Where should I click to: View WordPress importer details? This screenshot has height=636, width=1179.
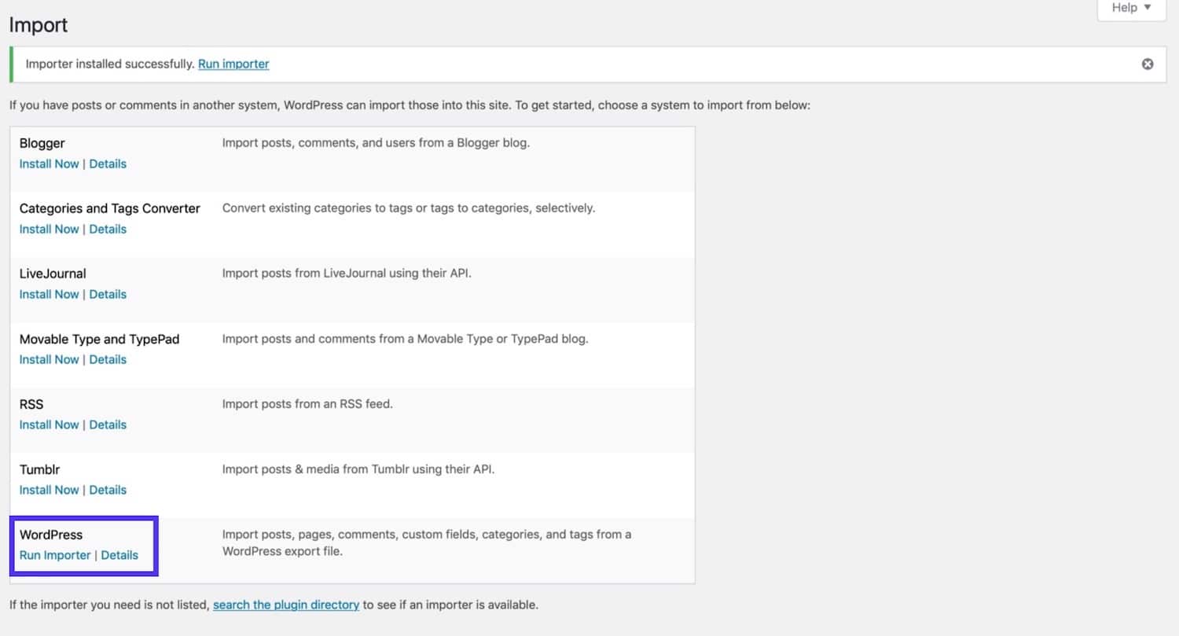119,556
